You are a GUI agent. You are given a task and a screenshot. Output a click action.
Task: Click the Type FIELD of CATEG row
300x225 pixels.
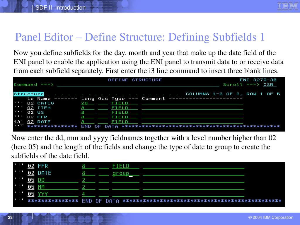click(x=125, y=103)
